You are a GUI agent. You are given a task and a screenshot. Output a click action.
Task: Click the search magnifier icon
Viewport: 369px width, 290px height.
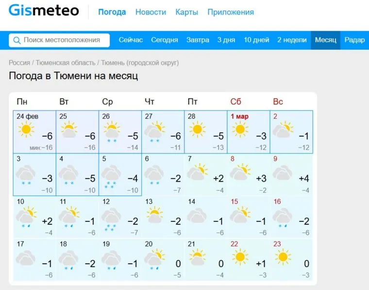pos(17,40)
